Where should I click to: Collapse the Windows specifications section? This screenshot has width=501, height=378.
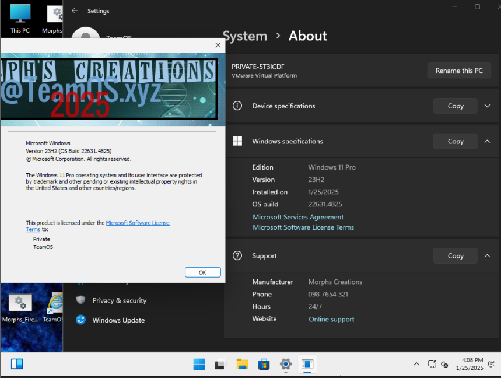click(487, 141)
